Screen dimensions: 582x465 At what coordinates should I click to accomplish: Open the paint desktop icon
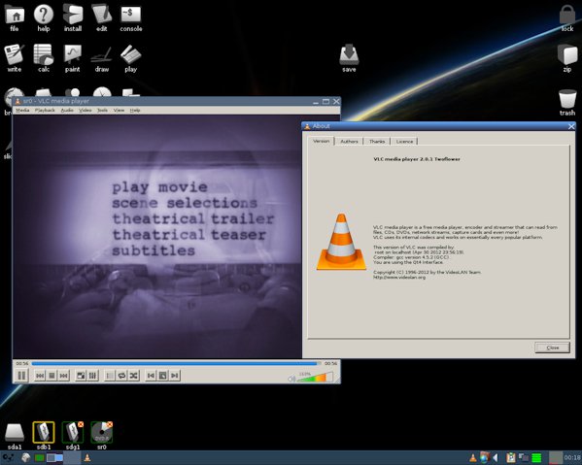(x=72, y=58)
